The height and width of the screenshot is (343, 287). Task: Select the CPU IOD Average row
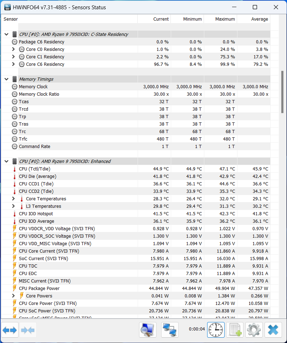tap(136, 221)
